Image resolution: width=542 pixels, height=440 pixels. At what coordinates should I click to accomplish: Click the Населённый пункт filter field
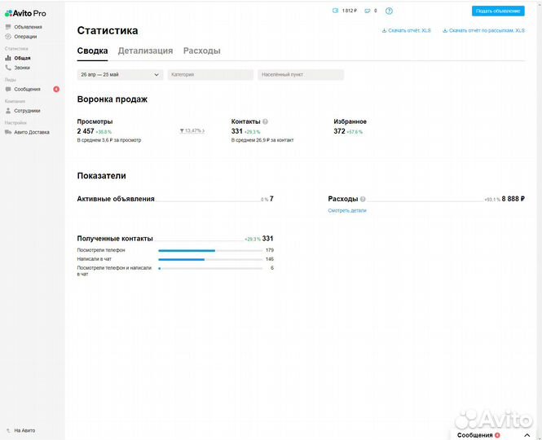[301, 75]
